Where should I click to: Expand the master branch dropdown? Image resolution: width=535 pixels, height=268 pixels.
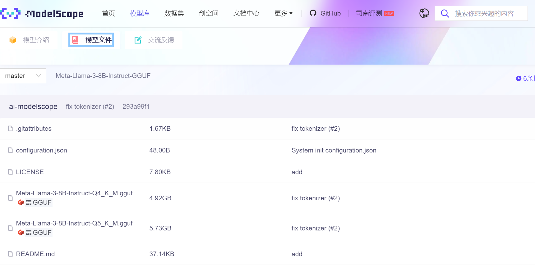coord(23,76)
